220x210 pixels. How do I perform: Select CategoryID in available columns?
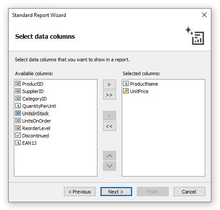click(34, 99)
